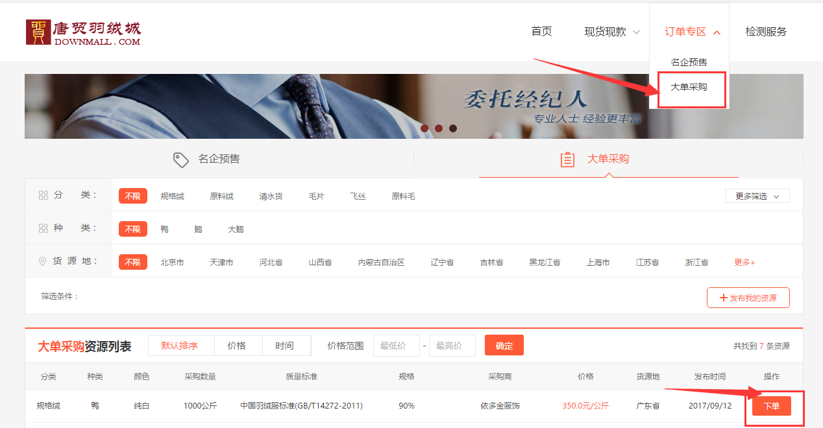Filter species by 大鹅
The height and width of the screenshot is (428, 823).
click(236, 229)
